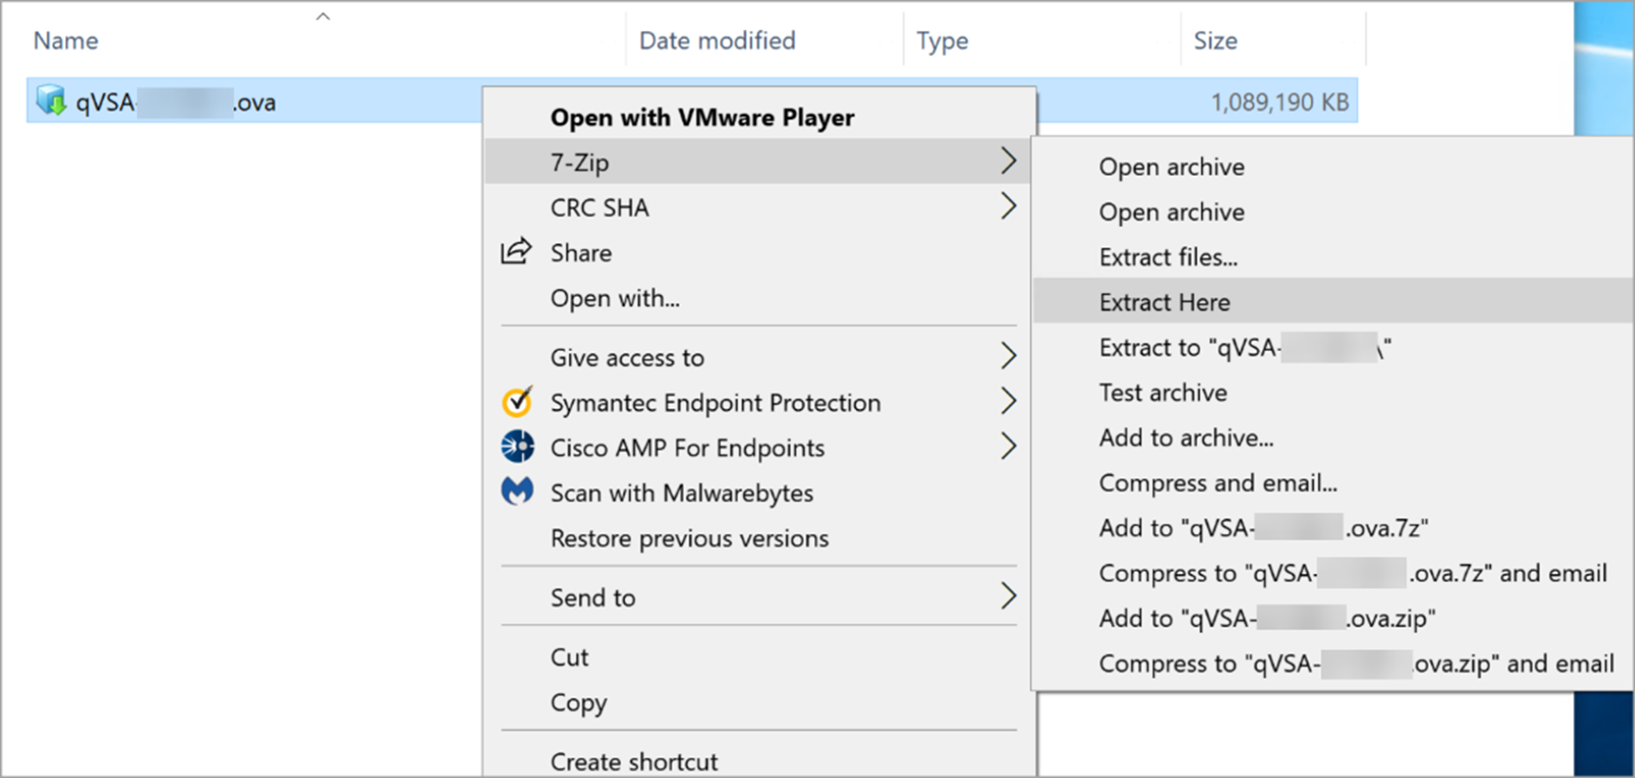Select Compress and email... entry
The height and width of the screenshot is (778, 1635).
[x=1217, y=482]
